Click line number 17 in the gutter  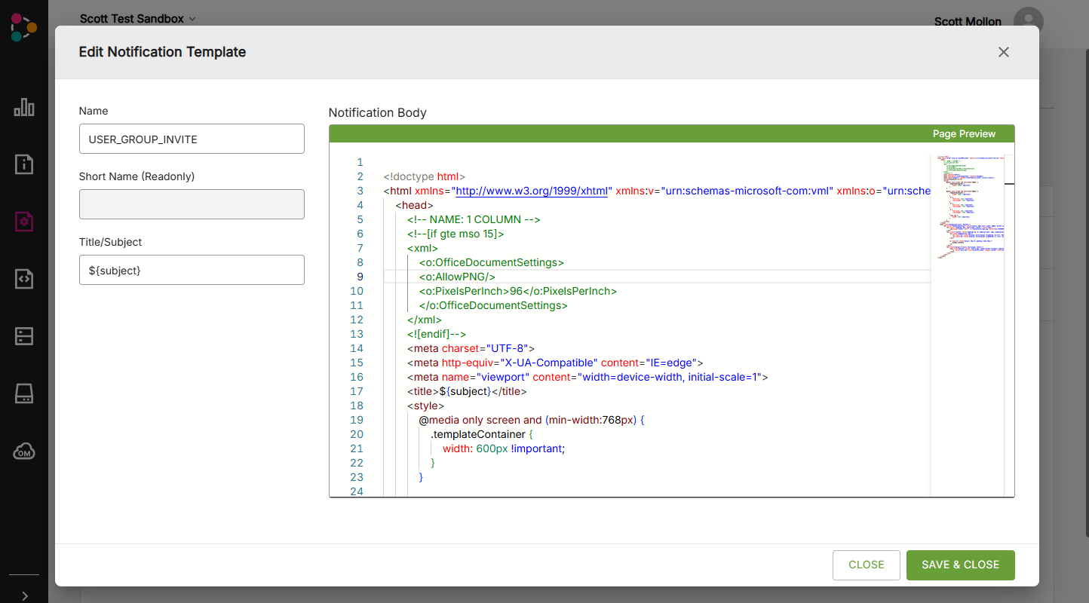coord(357,391)
